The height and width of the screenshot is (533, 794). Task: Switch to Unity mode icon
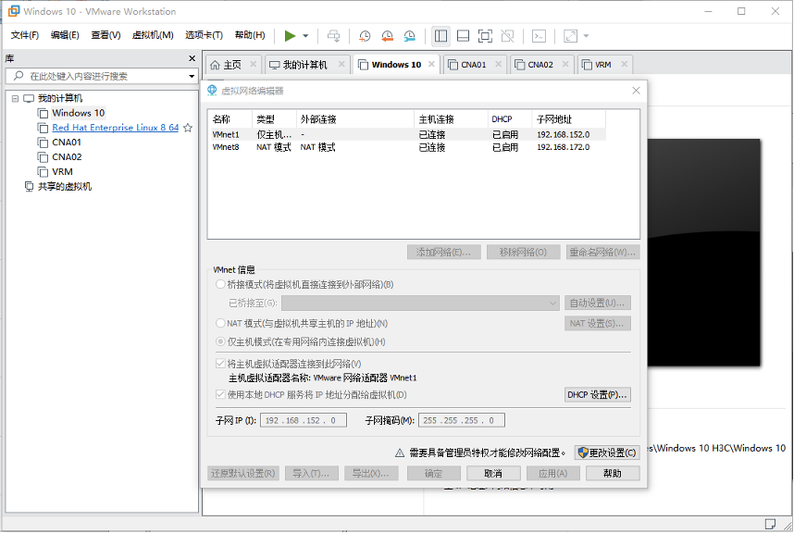507,36
